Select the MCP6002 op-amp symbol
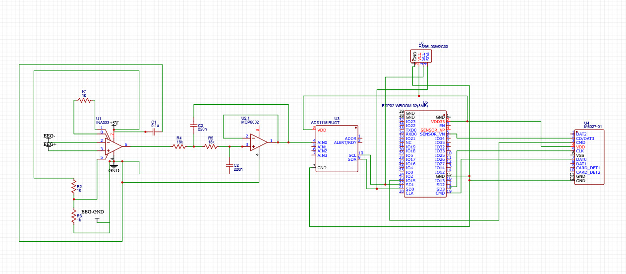The width and height of the screenshot is (626, 274). [258, 142]
